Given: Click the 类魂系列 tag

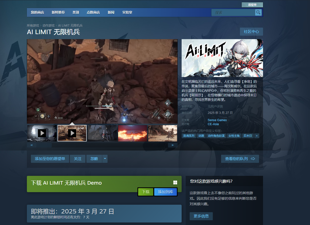Looking at the screenshot, I should [x=189, y=136].
